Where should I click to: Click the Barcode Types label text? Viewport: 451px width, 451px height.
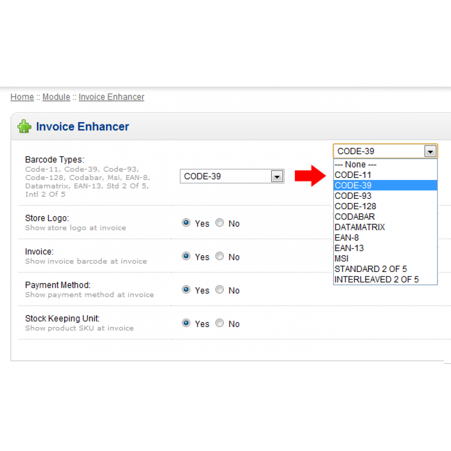point(54,159)
